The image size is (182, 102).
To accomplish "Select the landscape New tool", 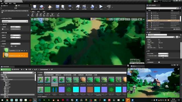I will pos(32,15).
